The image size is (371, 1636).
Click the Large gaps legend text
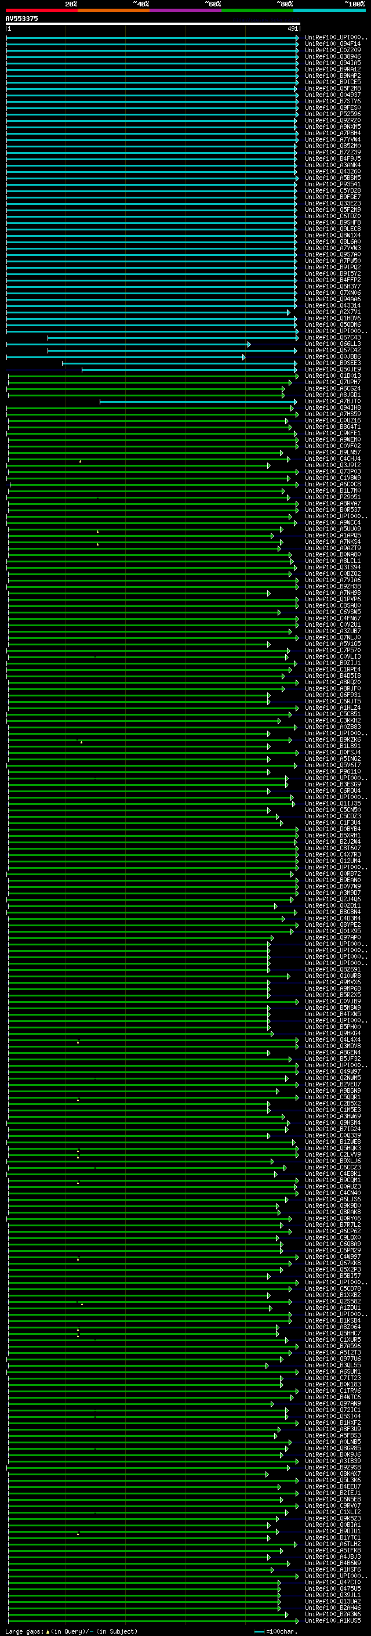(71, 1631)
